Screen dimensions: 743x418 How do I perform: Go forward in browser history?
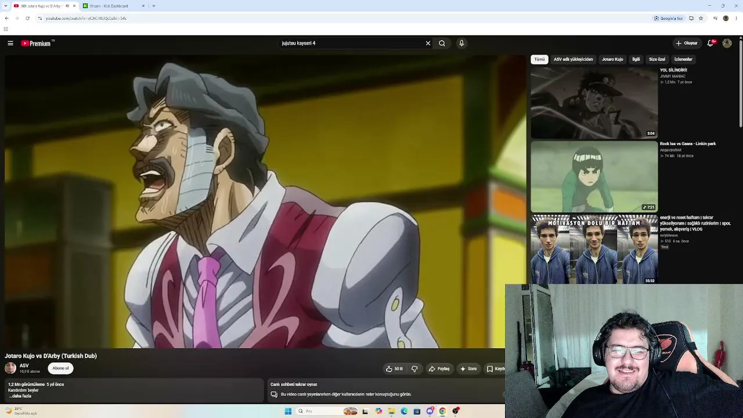click(x=17, y=18)
